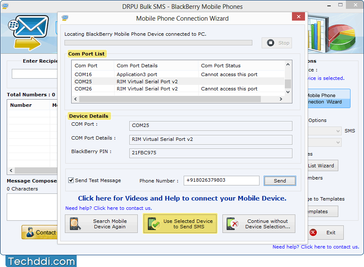The height and width of the screenshot is (267, 364).
Task: Click the List Wizard button in main window
Action: (323, 166)
